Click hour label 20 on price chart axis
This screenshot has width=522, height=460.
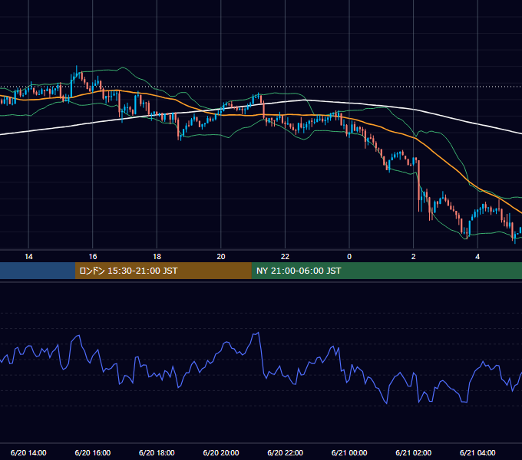pos(221,257)
